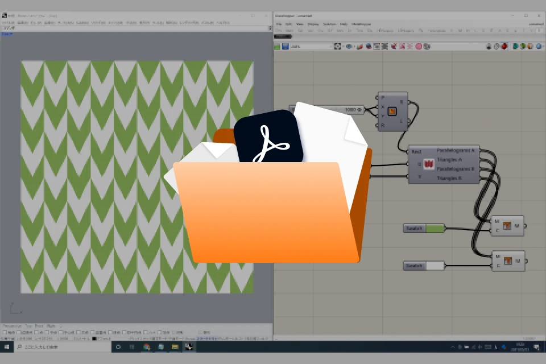Image resolution: width=546 pixels, height=364 pixels.
Task: Open Grasshopper Display menu
Action: click(313, 24)
